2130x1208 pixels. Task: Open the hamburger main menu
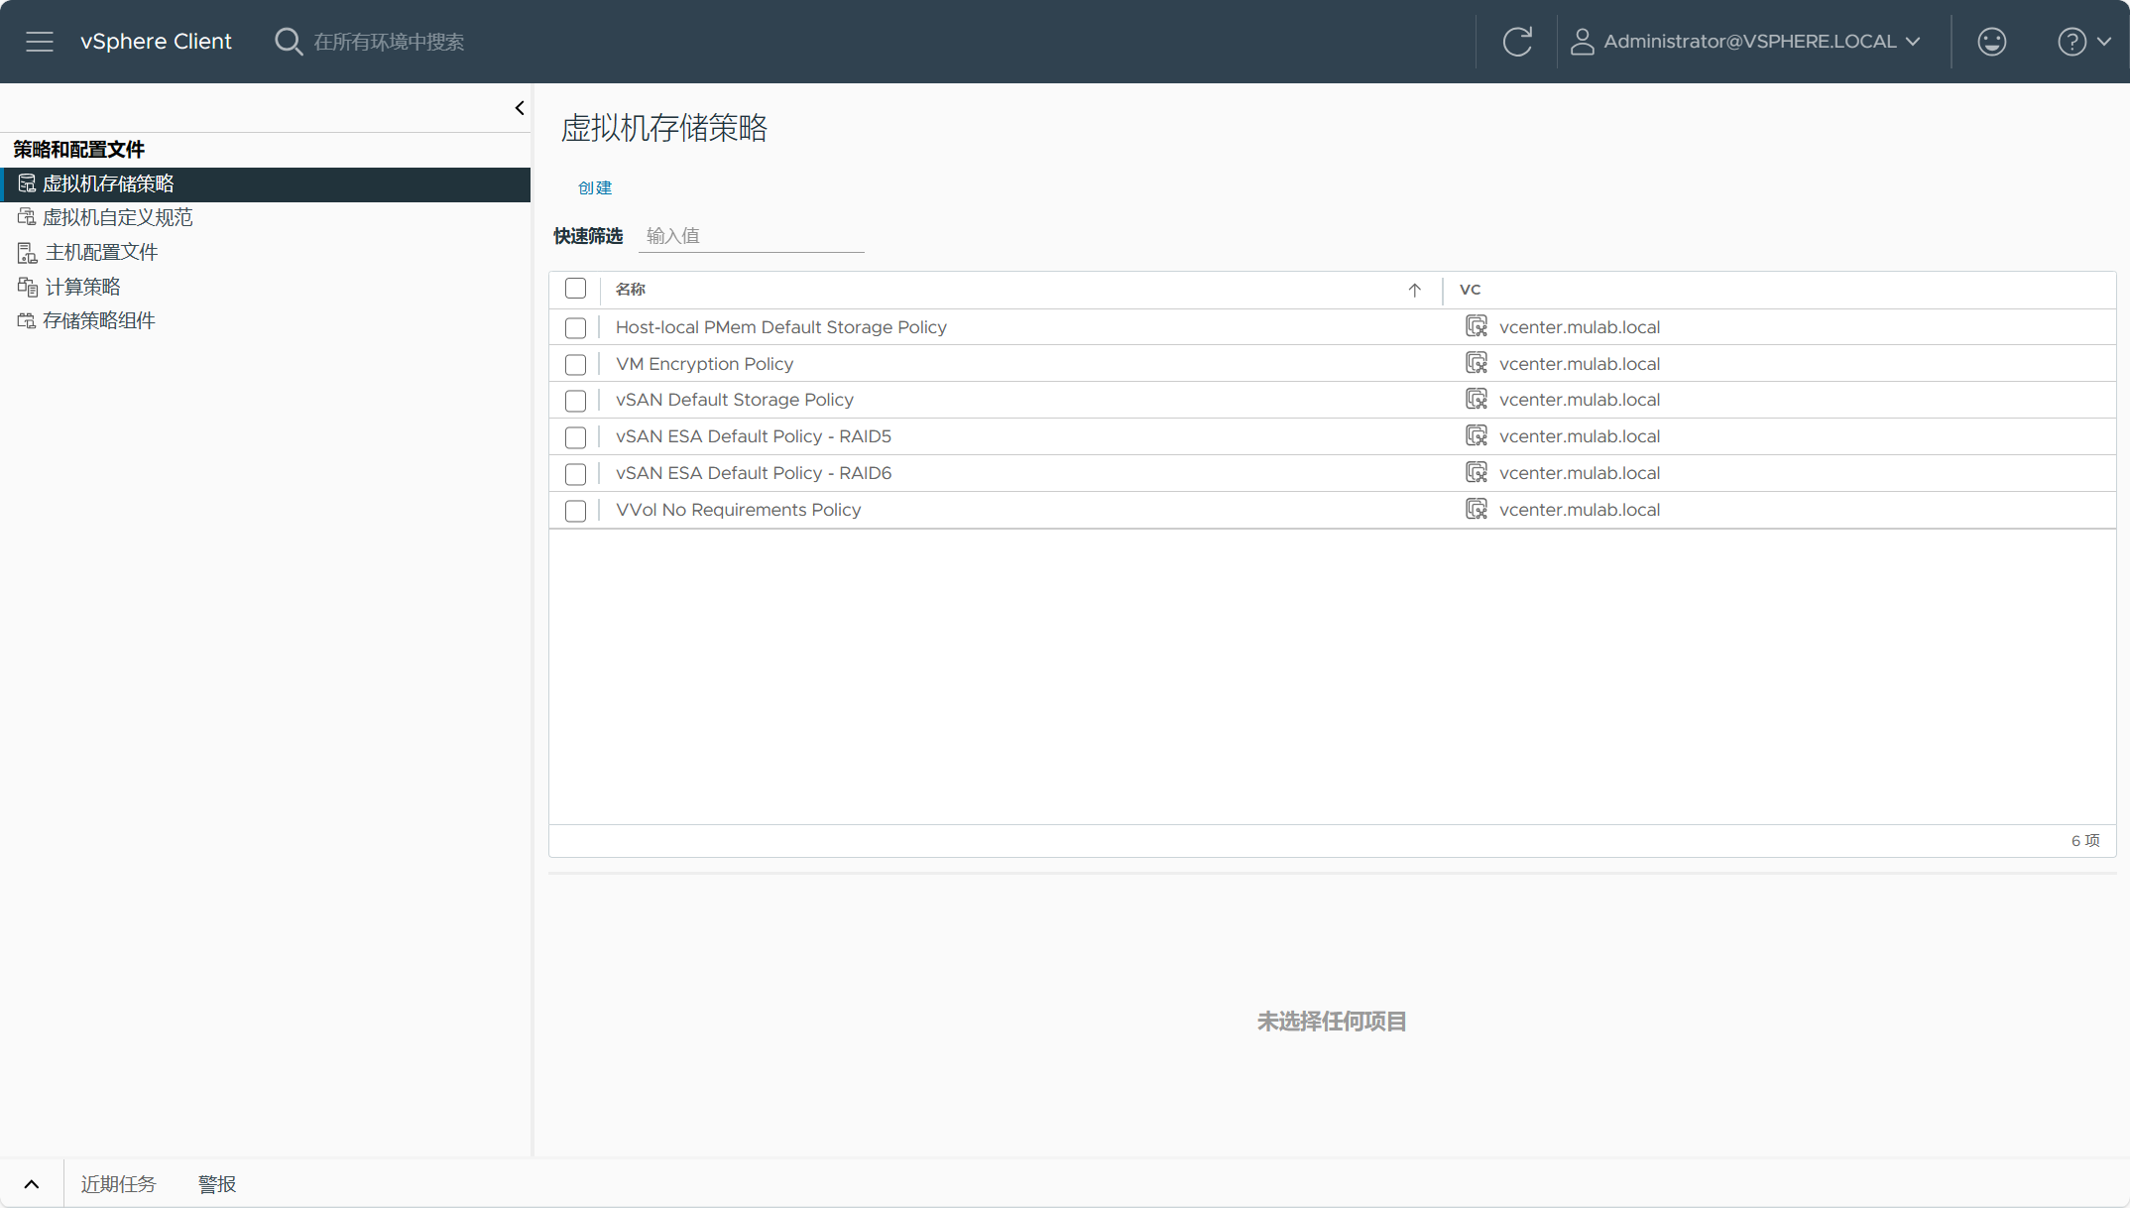(x=40, y=42)
